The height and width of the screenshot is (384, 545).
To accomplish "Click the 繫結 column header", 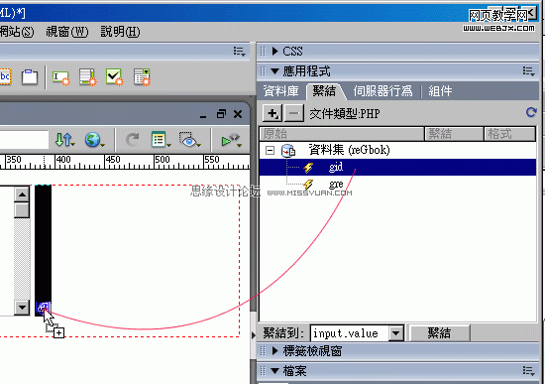I will tap(454, 134).
